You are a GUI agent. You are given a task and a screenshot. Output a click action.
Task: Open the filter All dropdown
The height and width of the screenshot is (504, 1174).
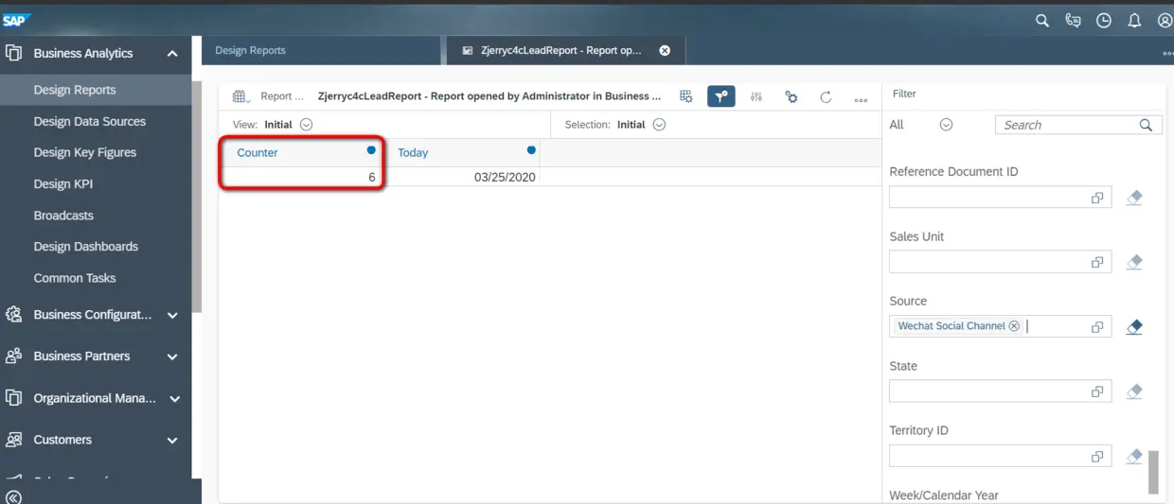tap(946, 125)
